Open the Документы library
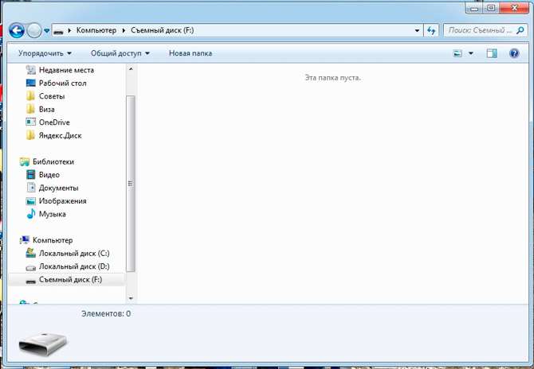The height and width of the screenshot is (369, 534). [58, 188]
